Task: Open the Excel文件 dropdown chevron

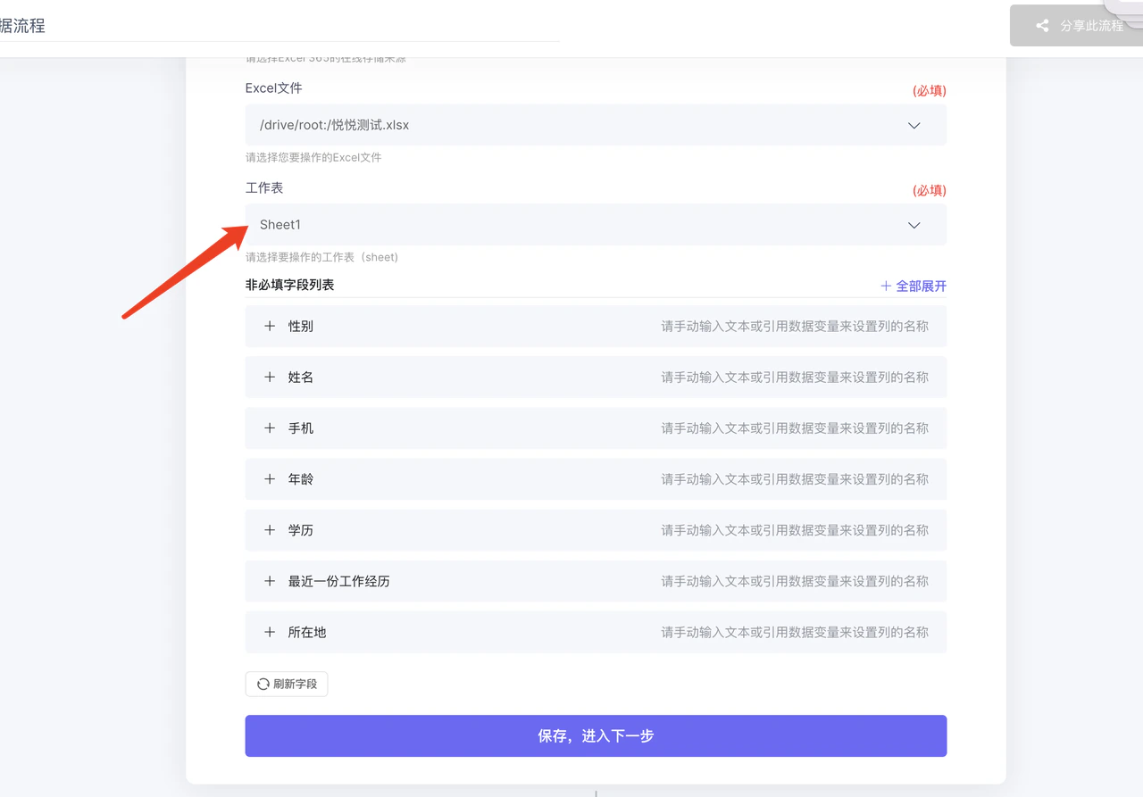Action: pyautogui.click(x=914, y=126)
